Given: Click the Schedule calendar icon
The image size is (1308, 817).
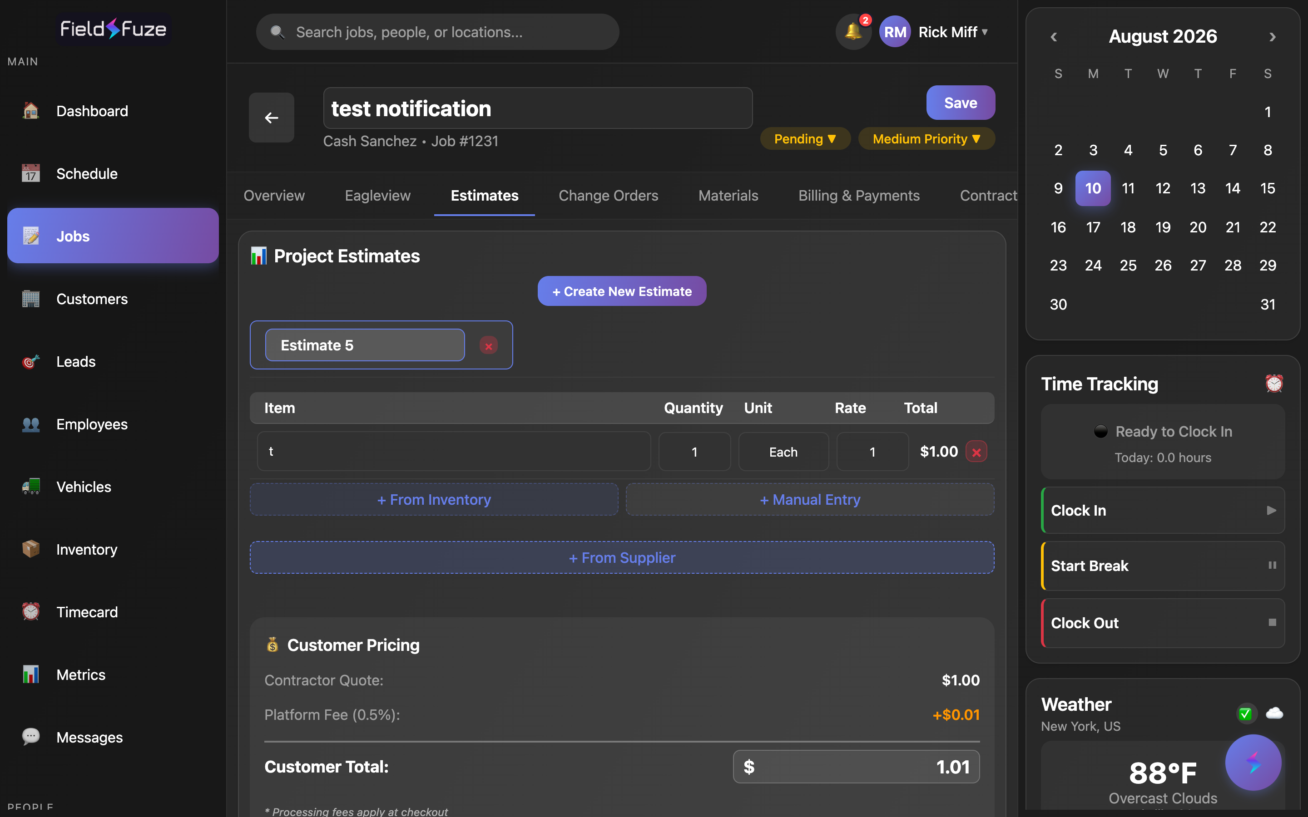Looking at the screenshot, I should [x=31, y=173].
